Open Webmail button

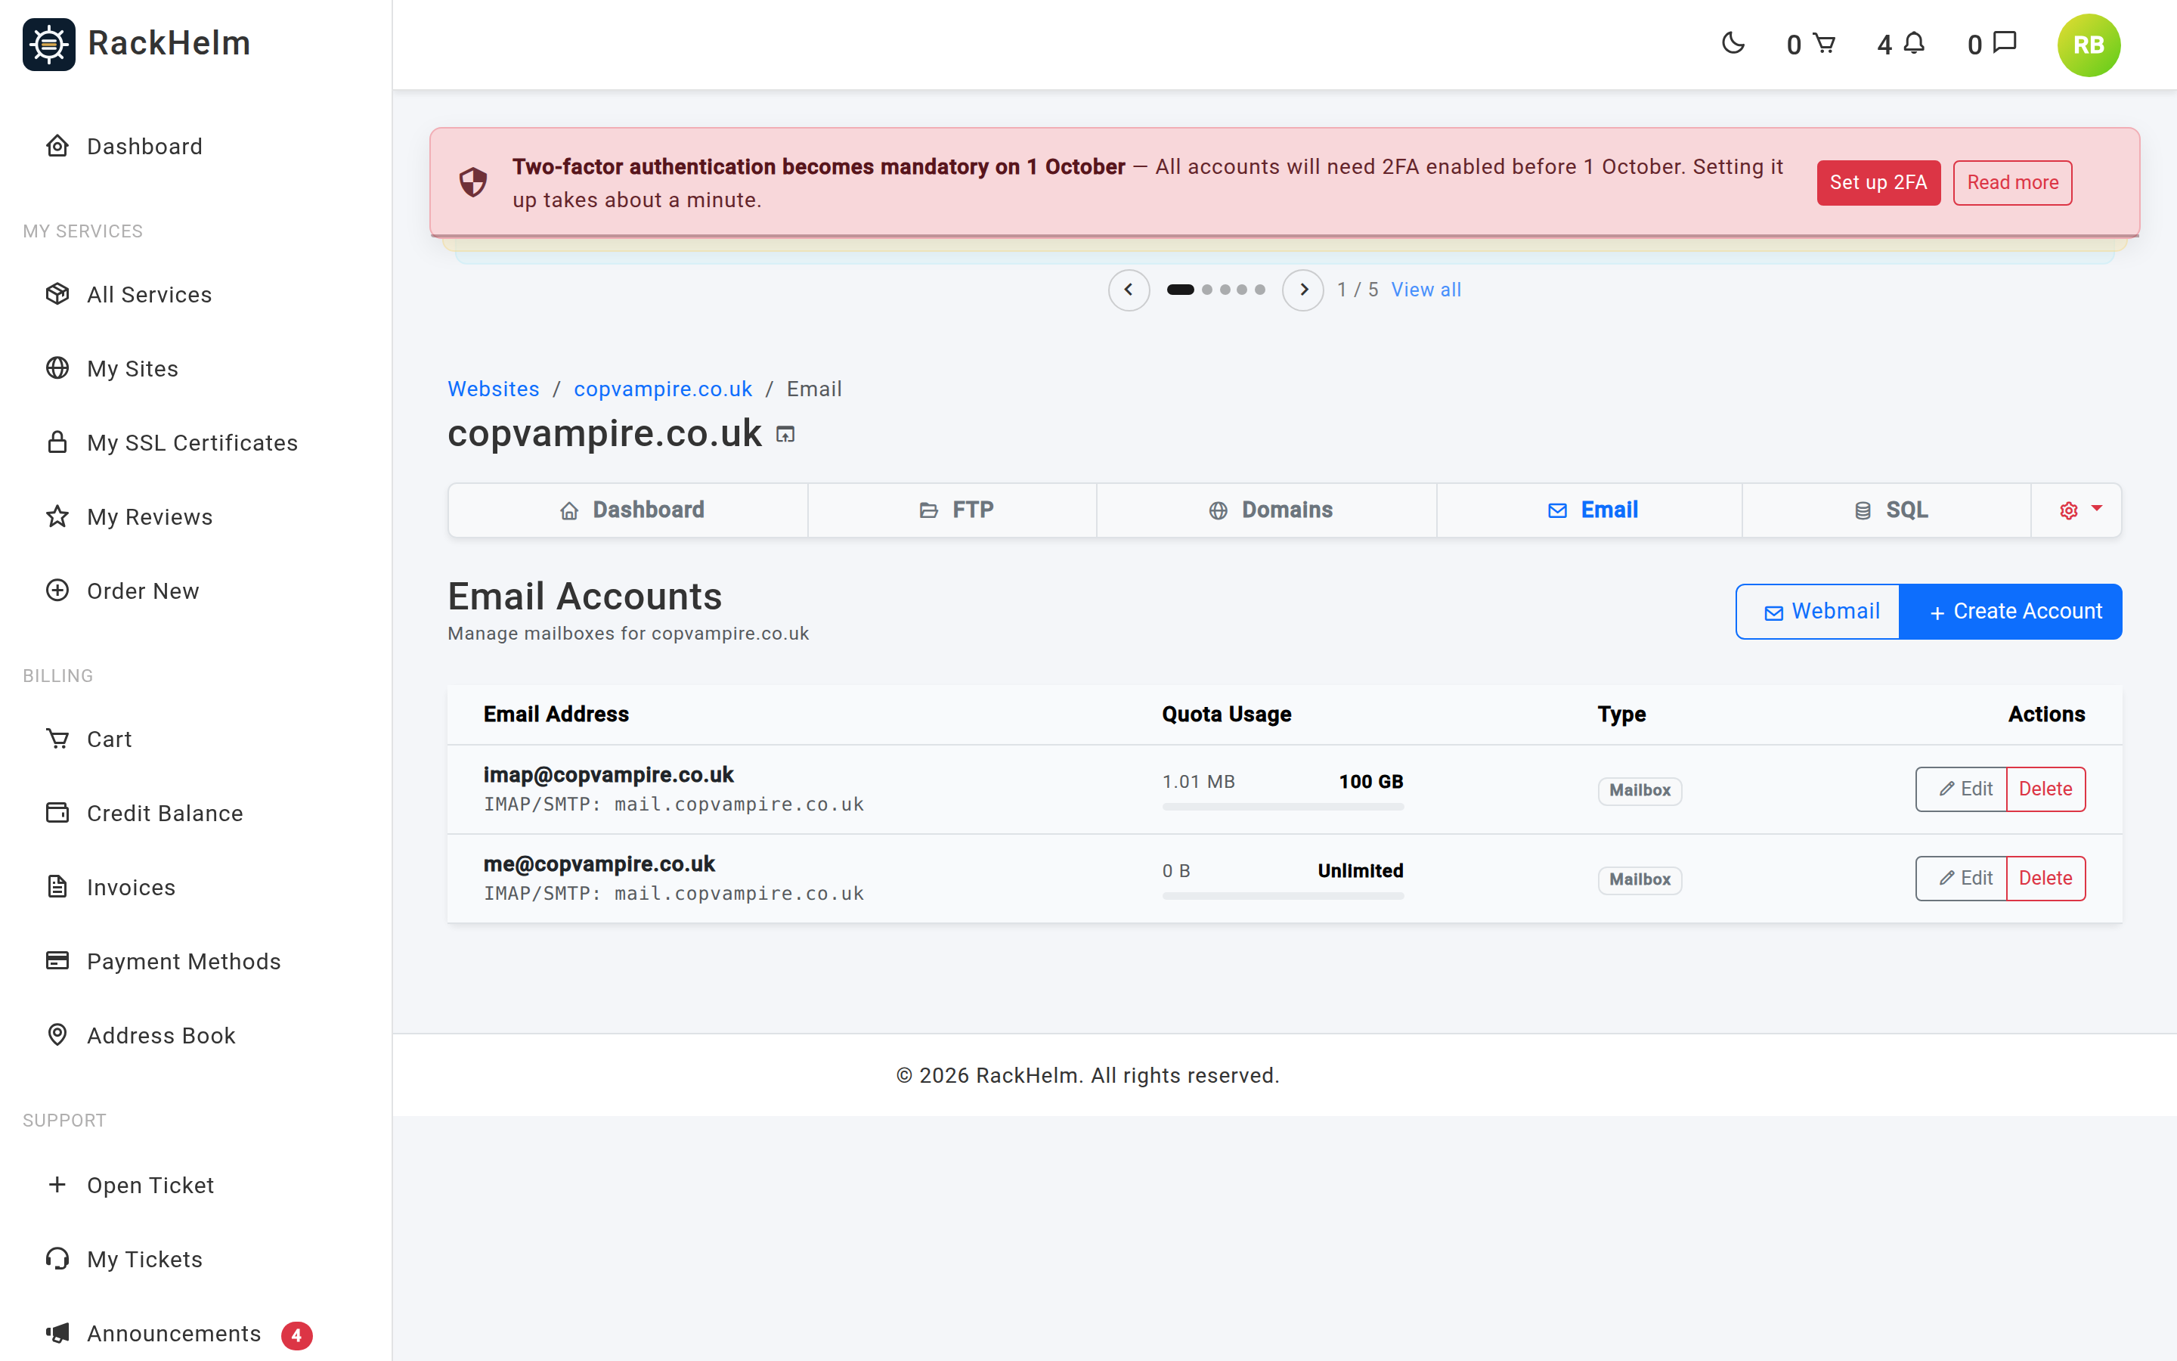click(1818, 612)
